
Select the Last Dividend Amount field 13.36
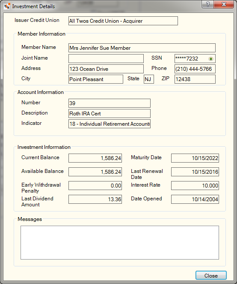[x=95, y=199]
